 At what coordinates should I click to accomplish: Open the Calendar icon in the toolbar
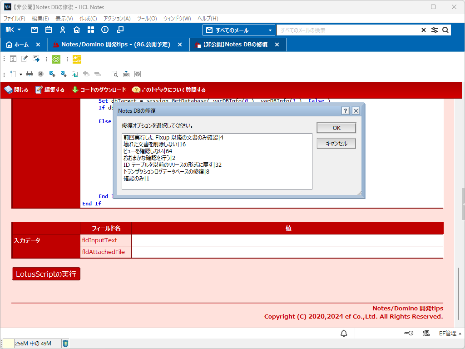coord(49,30)
